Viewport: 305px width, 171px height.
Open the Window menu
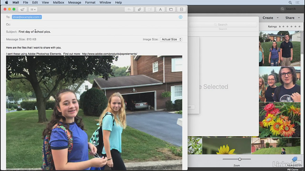(105, 2)
